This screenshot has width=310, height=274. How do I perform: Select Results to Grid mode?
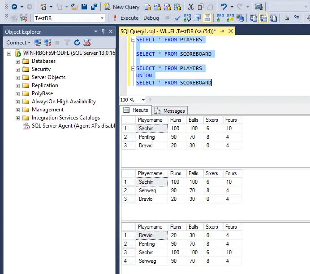pyautogui.click(x=263, y=18)
